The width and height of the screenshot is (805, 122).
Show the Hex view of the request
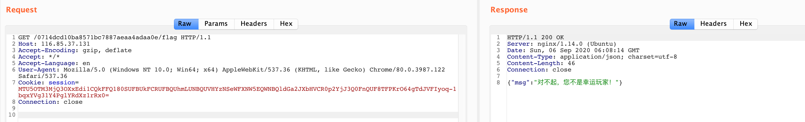[x=286, y=24]
